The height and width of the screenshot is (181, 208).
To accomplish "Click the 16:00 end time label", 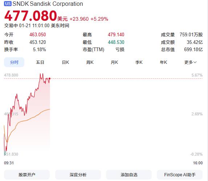I will [198, 163].
